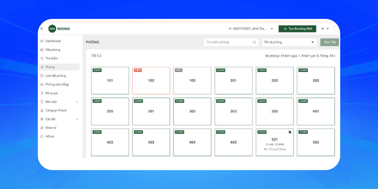The width and height of the screenshot is (378, 189).
Task: Click the Tạo Booking Mới button
Action: (x=297, y=29)
